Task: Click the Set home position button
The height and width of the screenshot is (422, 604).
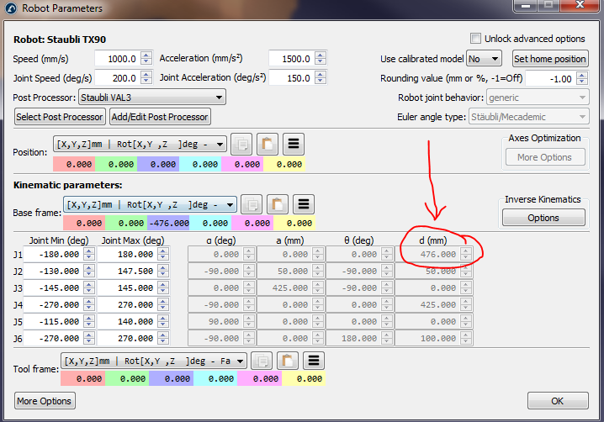Action: coord(549,59)
